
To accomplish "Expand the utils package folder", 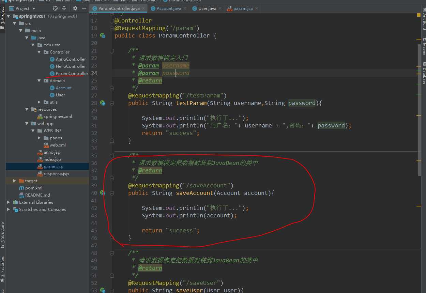I will coord(39,102).
